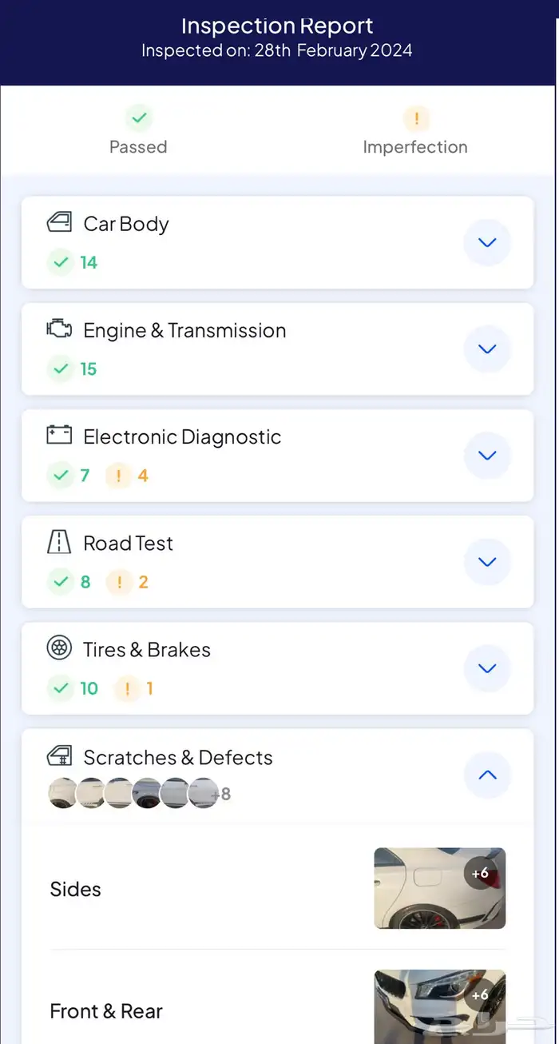The image size is (559, 1044).
Task: Click the Engine & Transmission engine icon
Action: pos(59,329)
